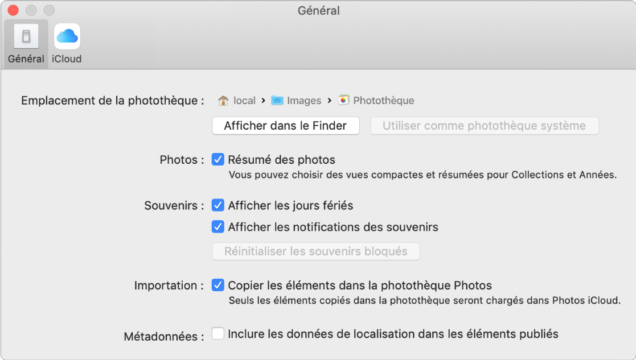Click the Photothèque path segment
The image size is (636, 360).
coord(383,101)
